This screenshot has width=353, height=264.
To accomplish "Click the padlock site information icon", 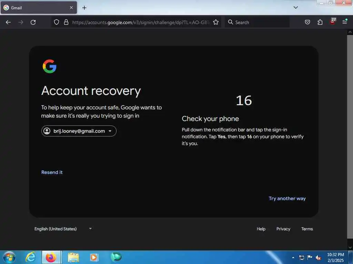I will pos(66,22).
